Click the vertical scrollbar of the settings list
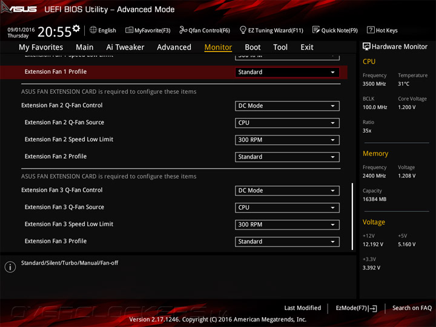This screenshot has width=436, height=327. point(352,216)
